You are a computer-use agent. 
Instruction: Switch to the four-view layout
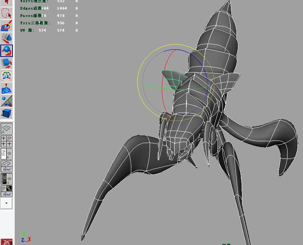[x=7, y=141]
